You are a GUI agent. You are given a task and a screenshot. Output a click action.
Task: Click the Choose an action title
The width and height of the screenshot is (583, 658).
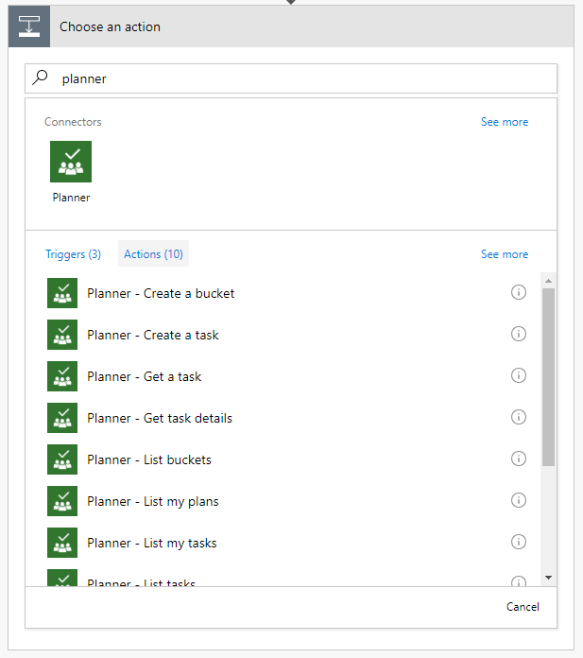[x=110, y=26]
